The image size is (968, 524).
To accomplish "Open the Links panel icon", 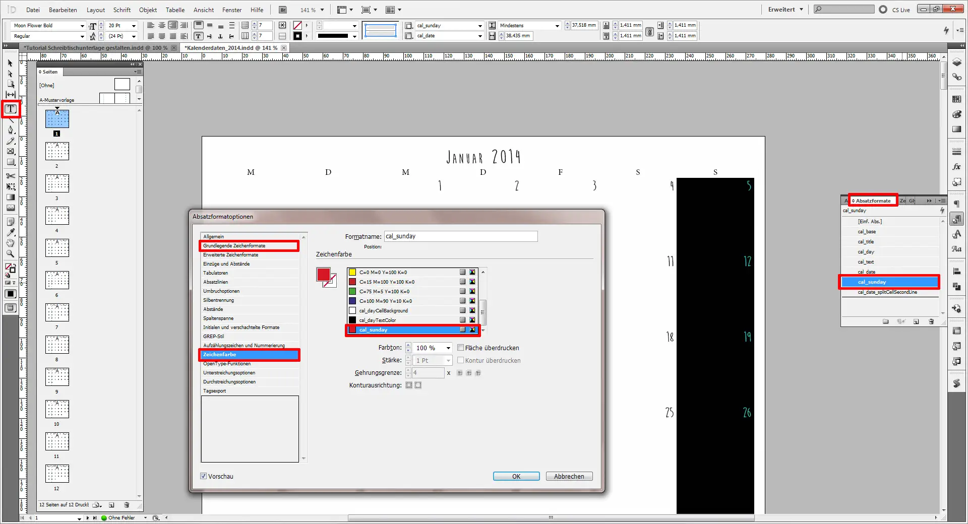I will coord(956,77).
